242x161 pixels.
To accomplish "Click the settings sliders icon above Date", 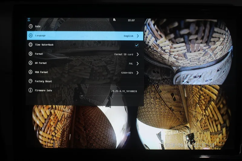I will coord(29,20).
